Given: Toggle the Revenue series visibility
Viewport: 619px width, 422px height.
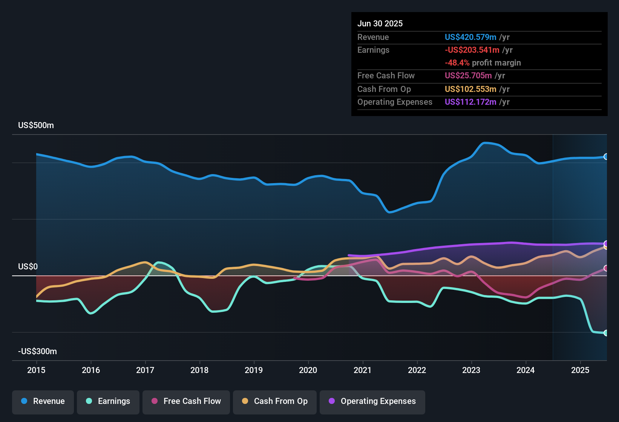Looking at the screenshot, I should point(43,401).
